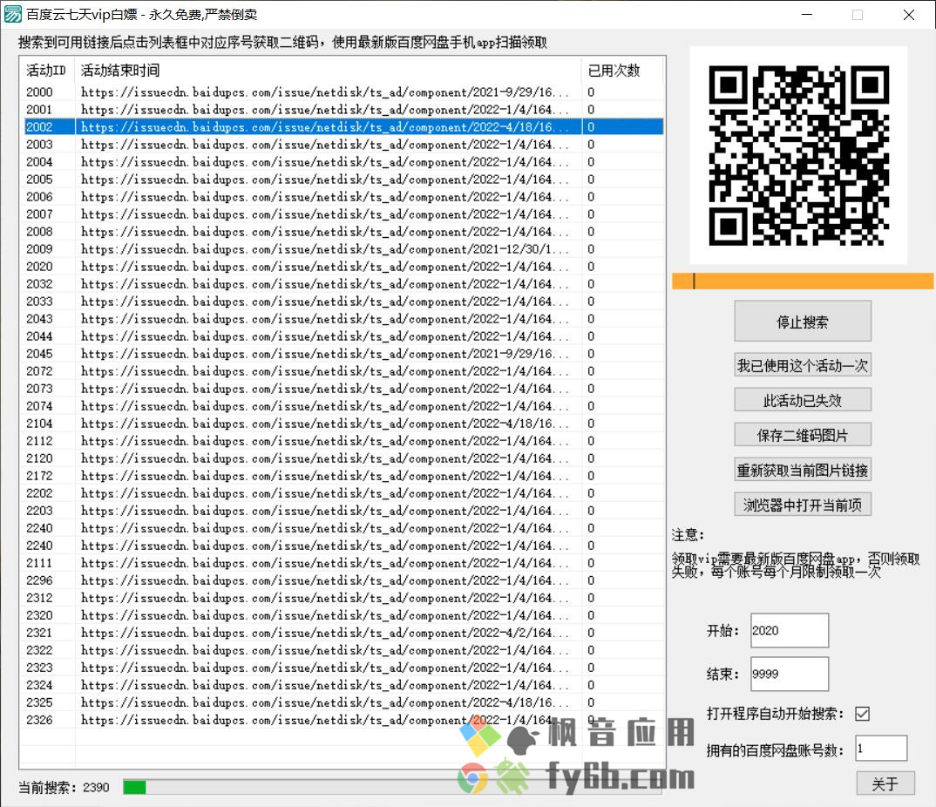
Task: Select row with activity ID 2172
Action: pyautogui.click(x=343, y=476)
